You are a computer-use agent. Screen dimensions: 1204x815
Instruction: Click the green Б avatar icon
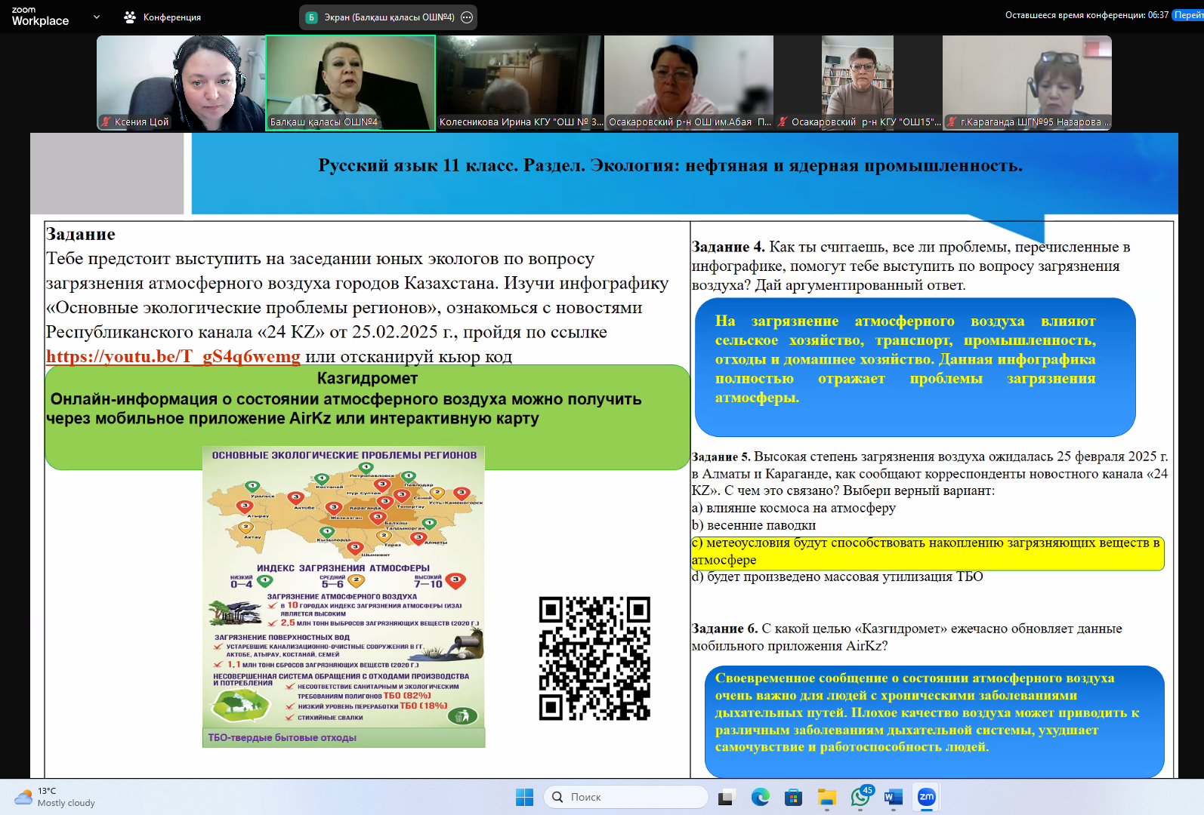[311, 17]
